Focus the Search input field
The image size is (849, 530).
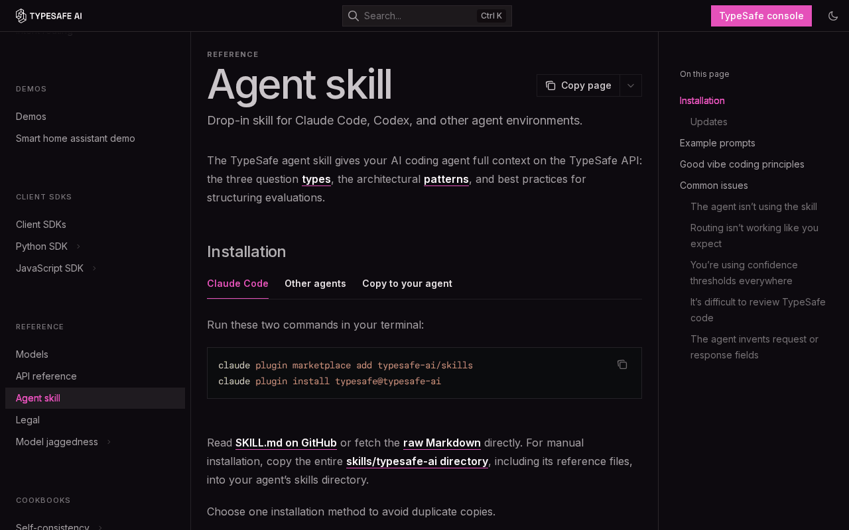[x=427, y=16]
